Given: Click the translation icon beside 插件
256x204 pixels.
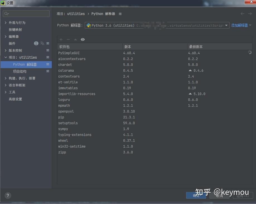Looking at the screenshot, I should 42,43.
